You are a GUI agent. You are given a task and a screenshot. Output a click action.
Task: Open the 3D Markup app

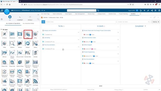click(x=5, y=34)
